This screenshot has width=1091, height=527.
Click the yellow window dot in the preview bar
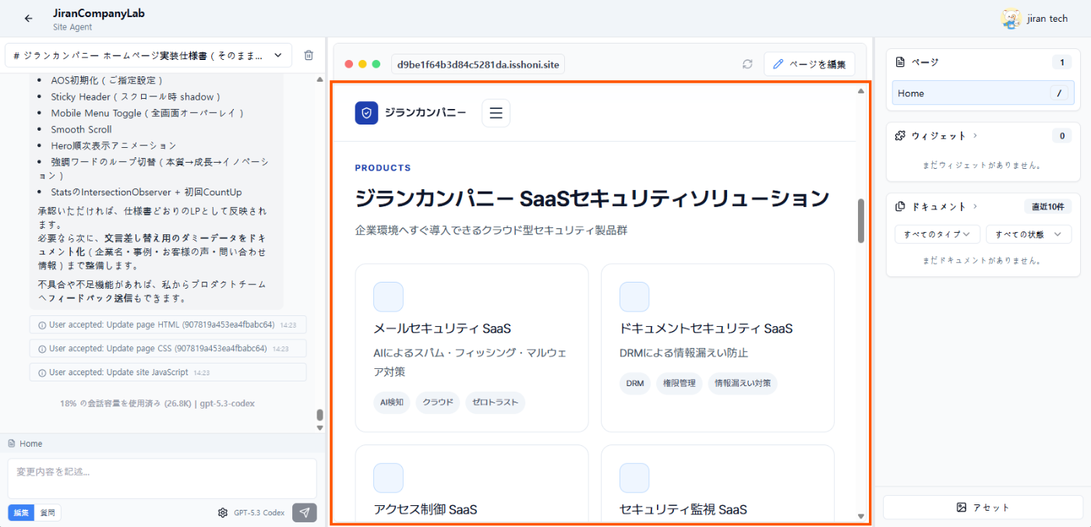click(362, 64)
